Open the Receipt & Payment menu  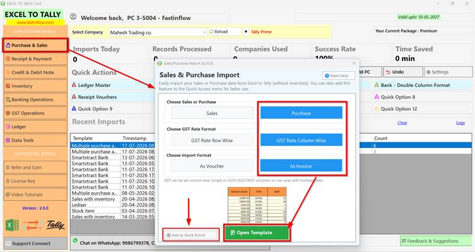click(35, 59)
